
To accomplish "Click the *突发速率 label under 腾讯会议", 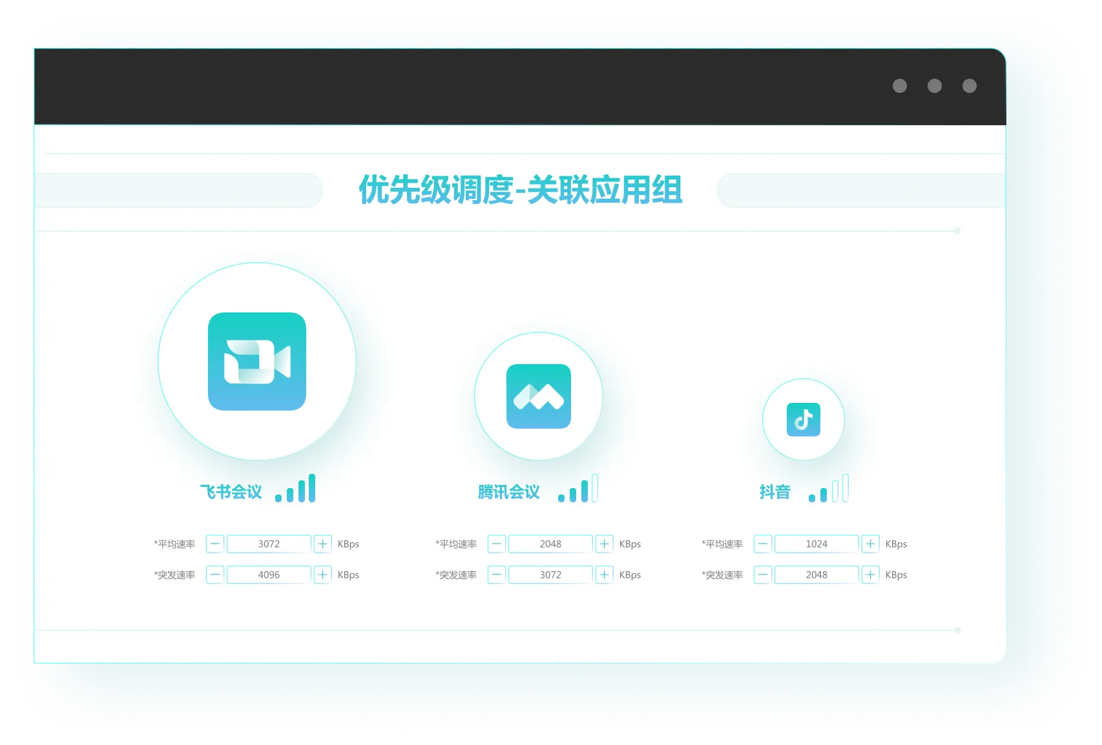I will coord(456,575).
